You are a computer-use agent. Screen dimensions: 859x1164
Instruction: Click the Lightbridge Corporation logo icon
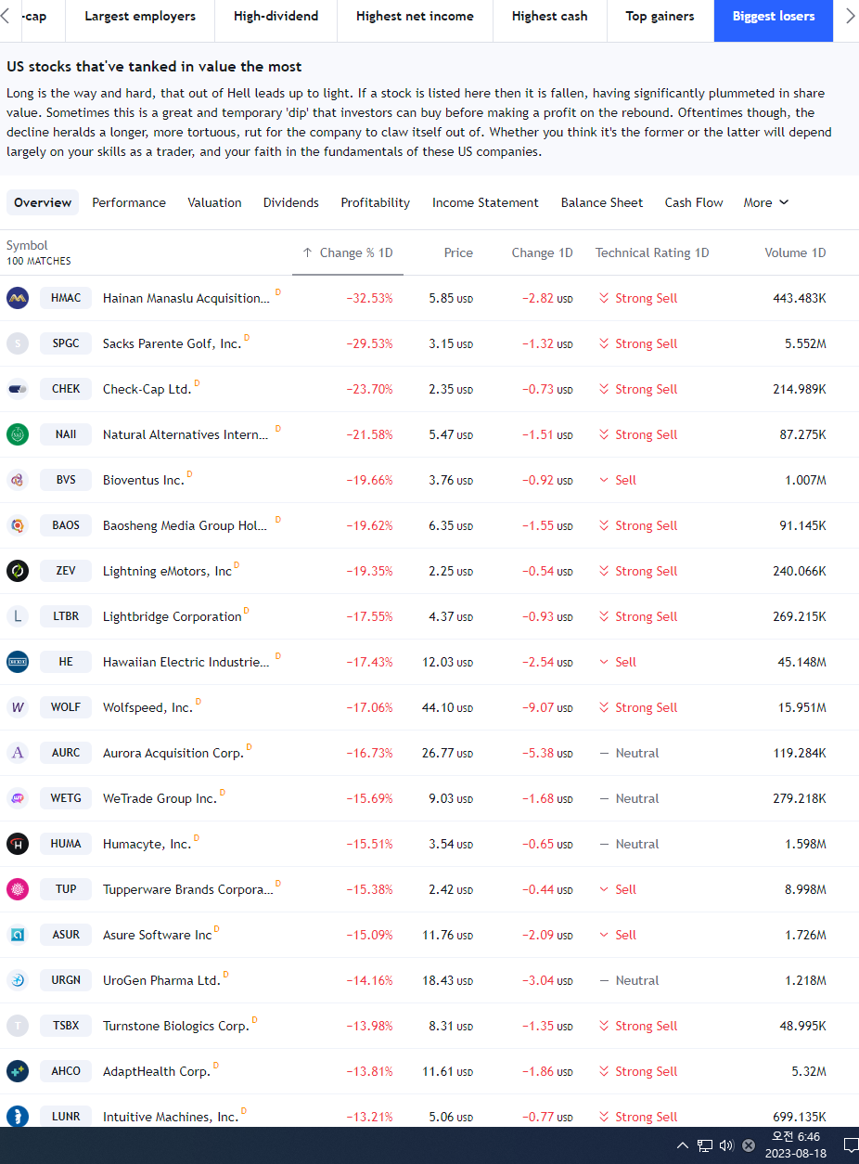[x=18, y=616]
